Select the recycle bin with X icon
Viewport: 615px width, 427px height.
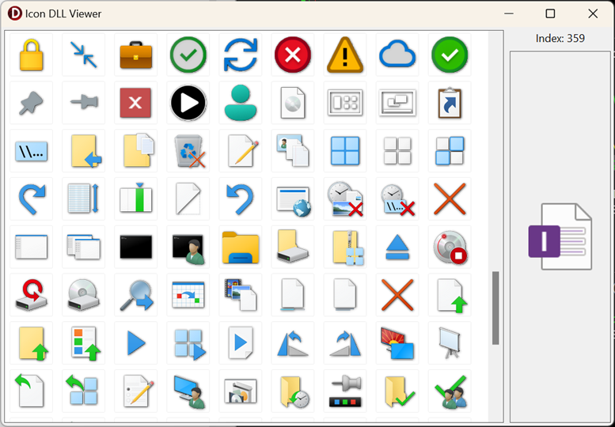click(x=189, y=151)
